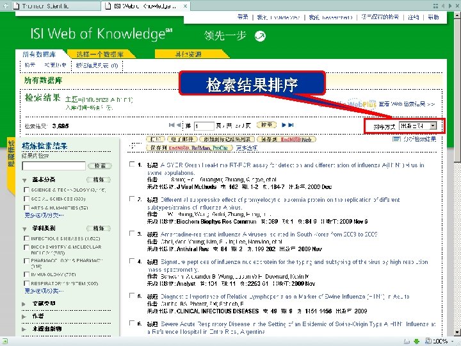Select checkbox for result 1

tap(132, 164)
